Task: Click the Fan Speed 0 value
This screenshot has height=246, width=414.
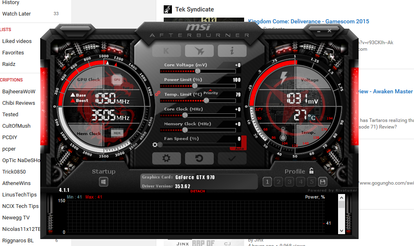Action: click(239, 139)
